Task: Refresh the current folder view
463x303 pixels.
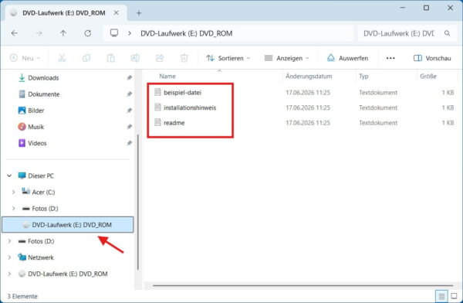Action: coord(88,33)
